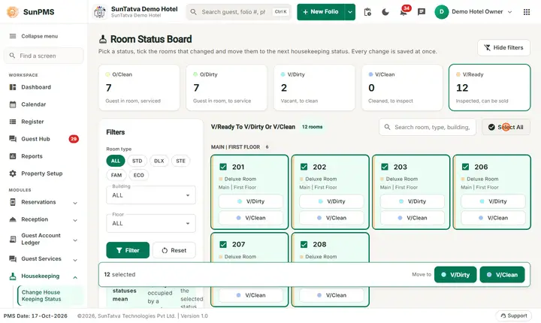
Task: Toggle dark mode moon icon
Action: (x=385, y=12)
